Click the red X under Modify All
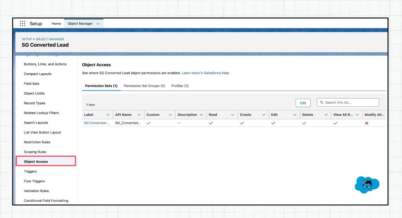Image resolution: width=402 pixels, height=218 pixels. [x=367, y=123]
